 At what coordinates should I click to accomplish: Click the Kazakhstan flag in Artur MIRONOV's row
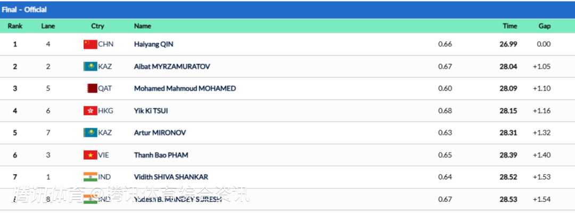click(90, 133)
